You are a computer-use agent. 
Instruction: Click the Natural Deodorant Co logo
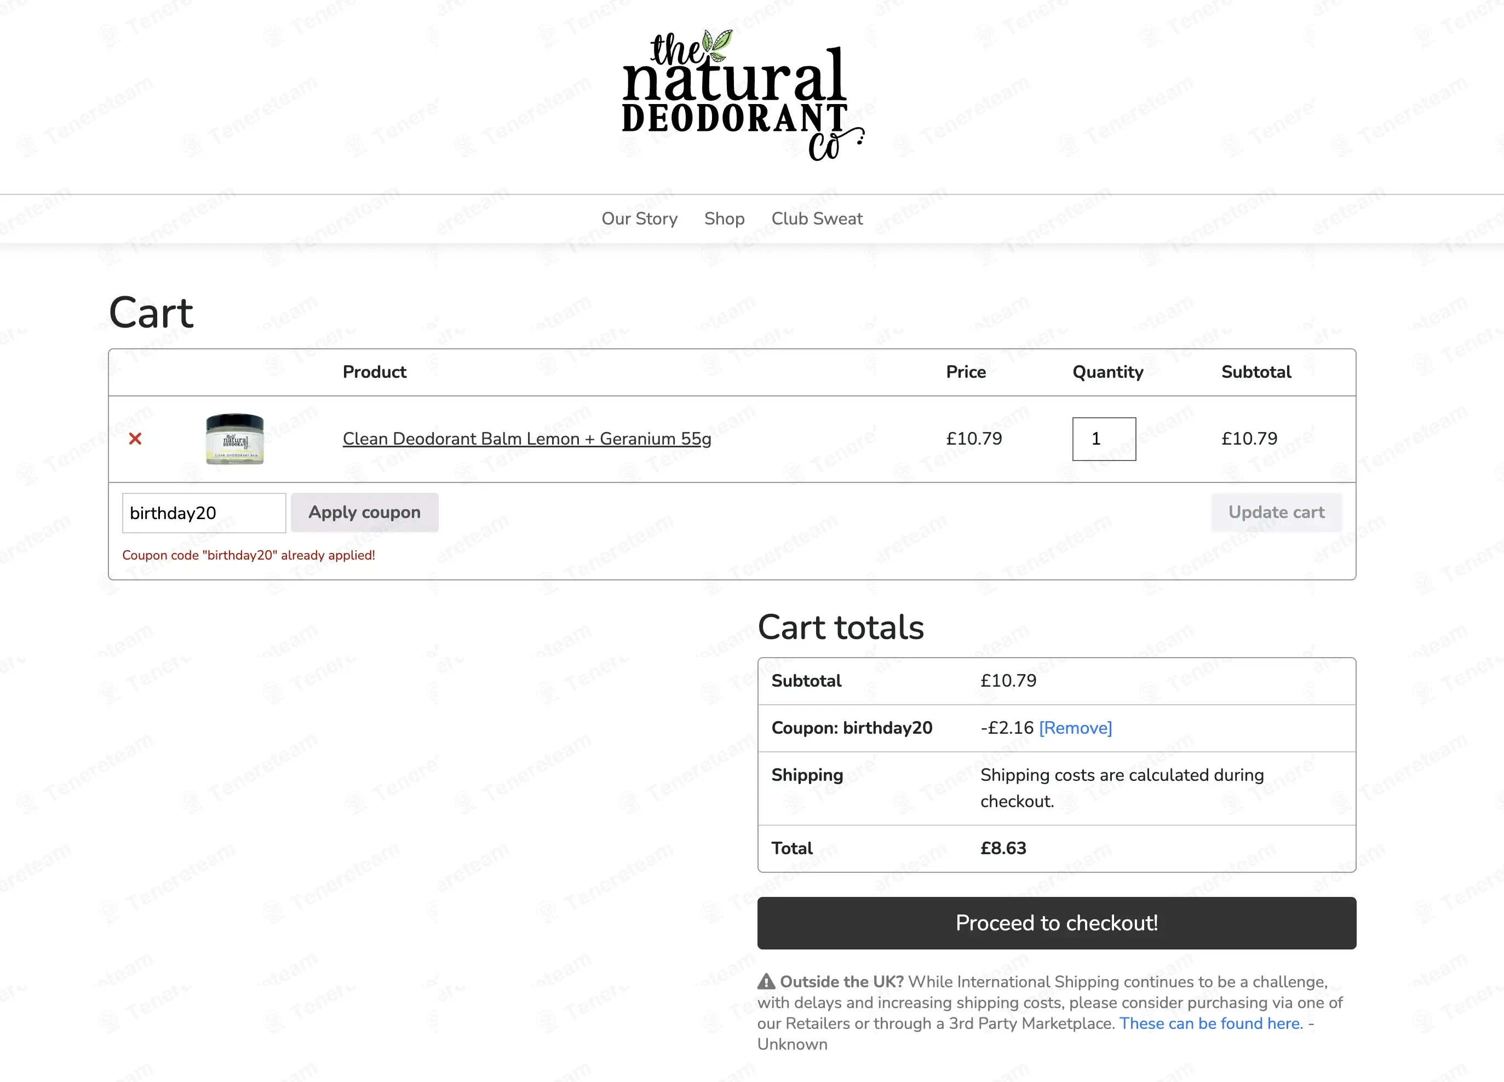point(743,95)
